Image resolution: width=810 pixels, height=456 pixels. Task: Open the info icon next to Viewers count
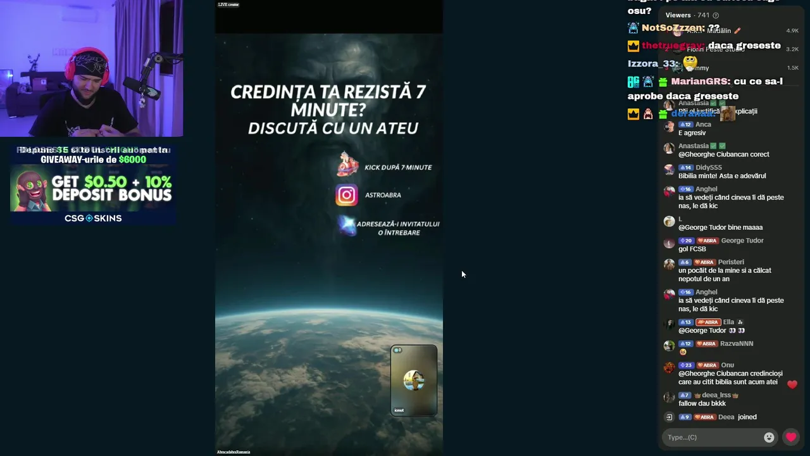click(x=716, y=15)
